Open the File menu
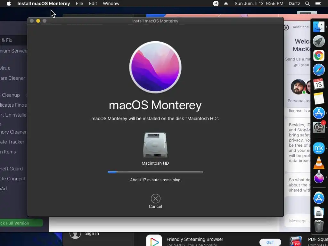 [79, 4]
